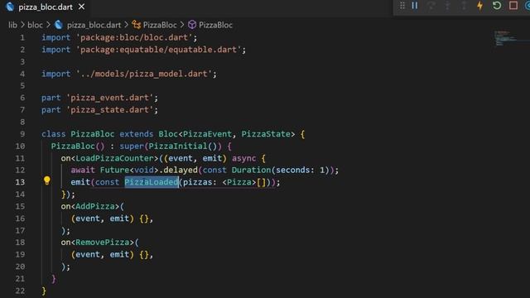The width and height of the screenshot is (530, 298).
Task: Click PizzaInitial in the super call
Action: point(178,147)
